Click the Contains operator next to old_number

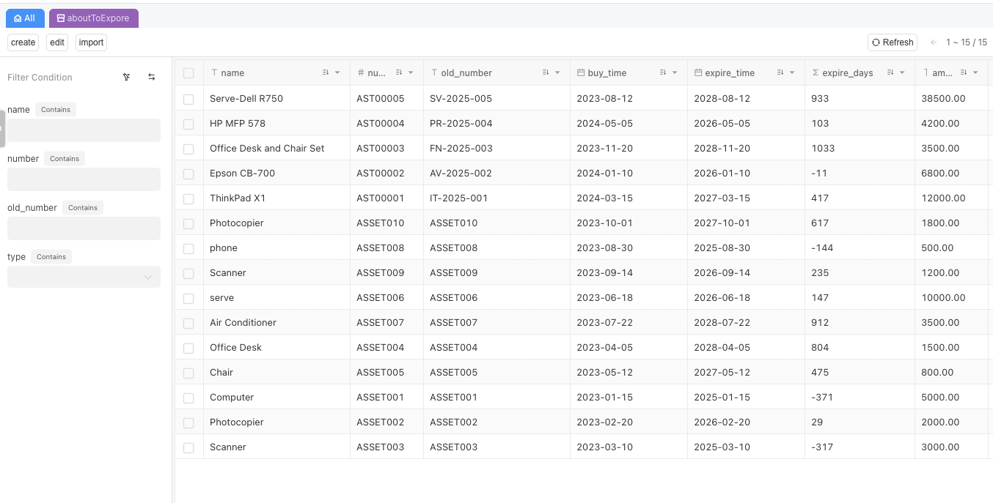pyautogui.click(x=83, y=208)
